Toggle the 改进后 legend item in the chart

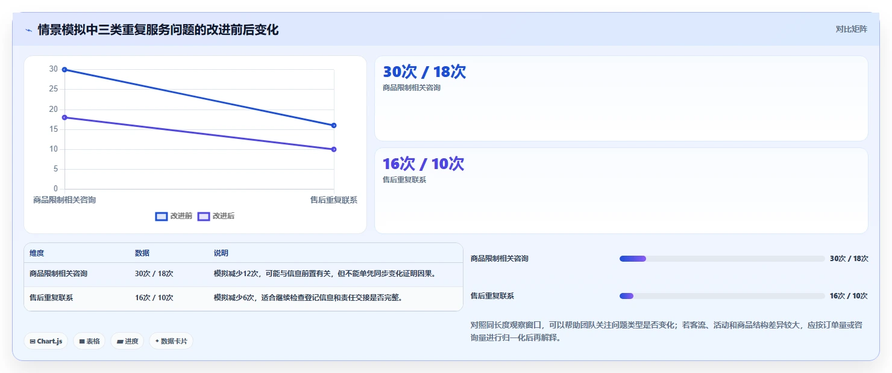(216, 216)
